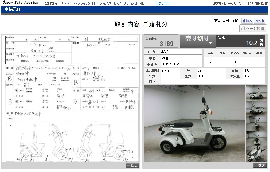Go to next vehicle with 次へ
This screenshot has width=270, height=172.
(260, 21)
